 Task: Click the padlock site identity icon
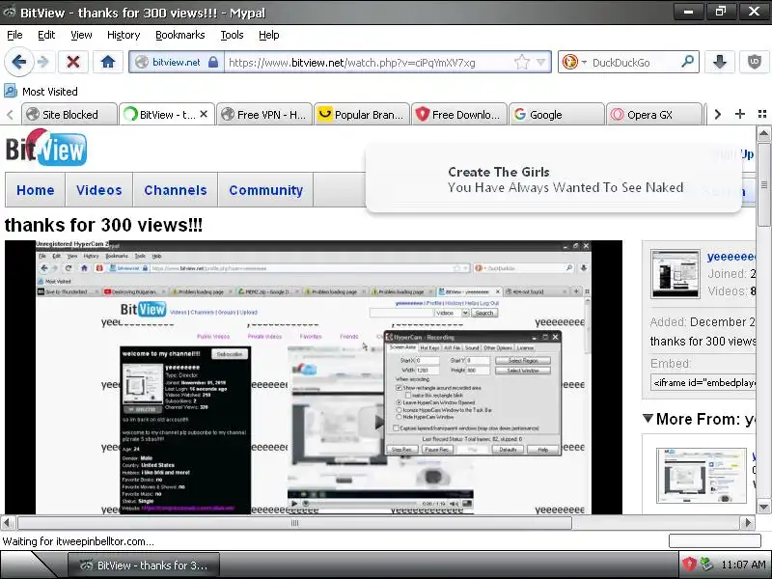212,62
